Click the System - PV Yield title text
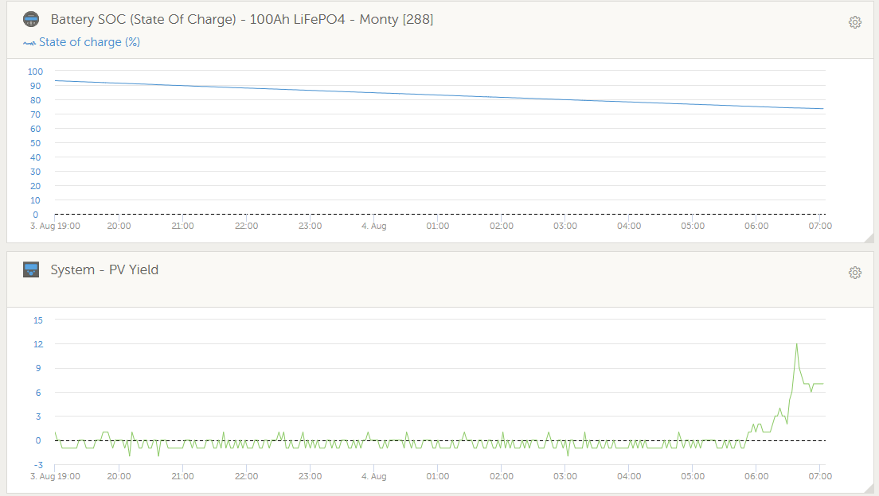The height and width of the screenshot is (496, 879). pos(104,269)
